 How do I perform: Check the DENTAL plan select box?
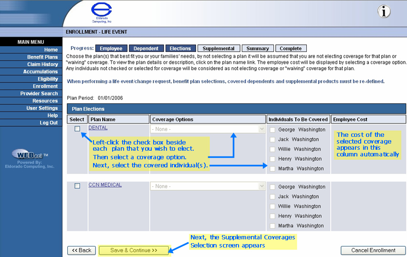pos(77,129)
